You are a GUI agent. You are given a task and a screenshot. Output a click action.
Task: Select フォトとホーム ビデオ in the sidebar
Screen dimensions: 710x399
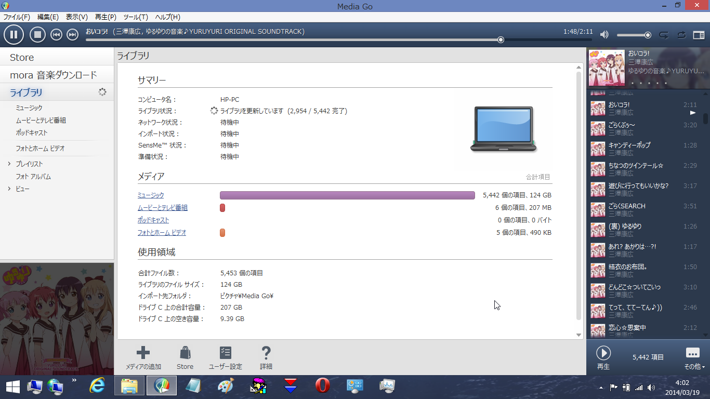point(41,148)
